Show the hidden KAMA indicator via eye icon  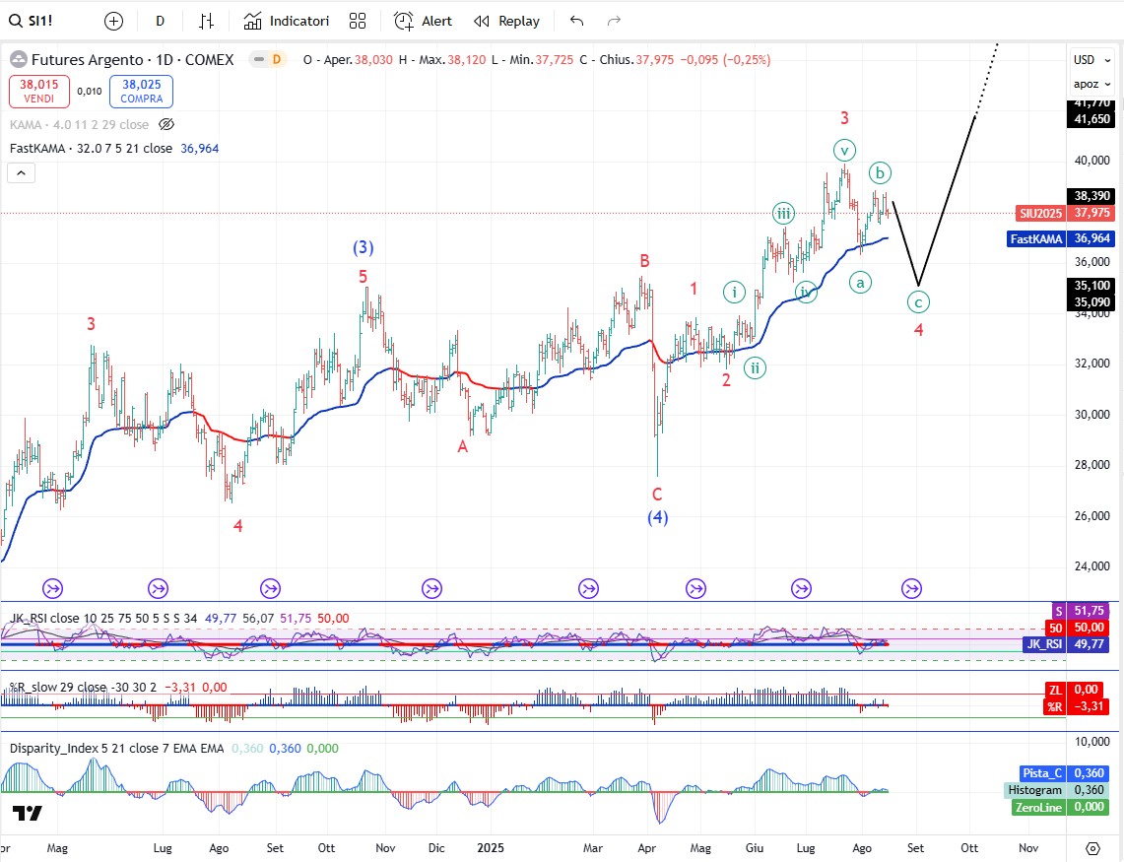click(166, 125)
